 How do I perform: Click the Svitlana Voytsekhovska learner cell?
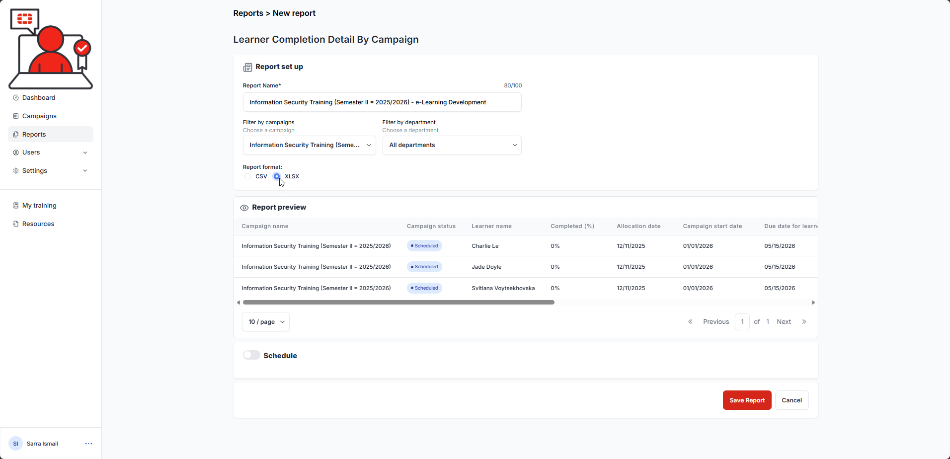click(x=503, y=288)
